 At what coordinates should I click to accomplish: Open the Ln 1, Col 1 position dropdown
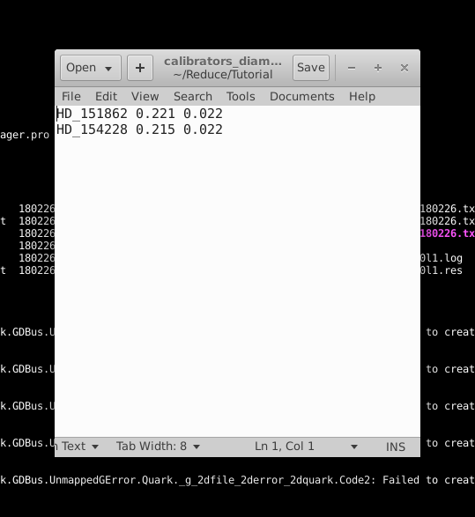point(306,447)
